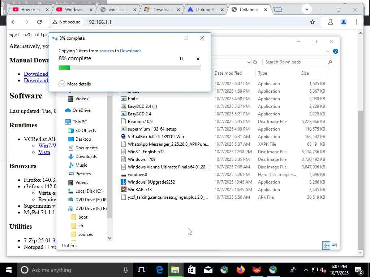
Task: Click the navigation pane scroll-down arrow
Action: (x=109, y=238)
